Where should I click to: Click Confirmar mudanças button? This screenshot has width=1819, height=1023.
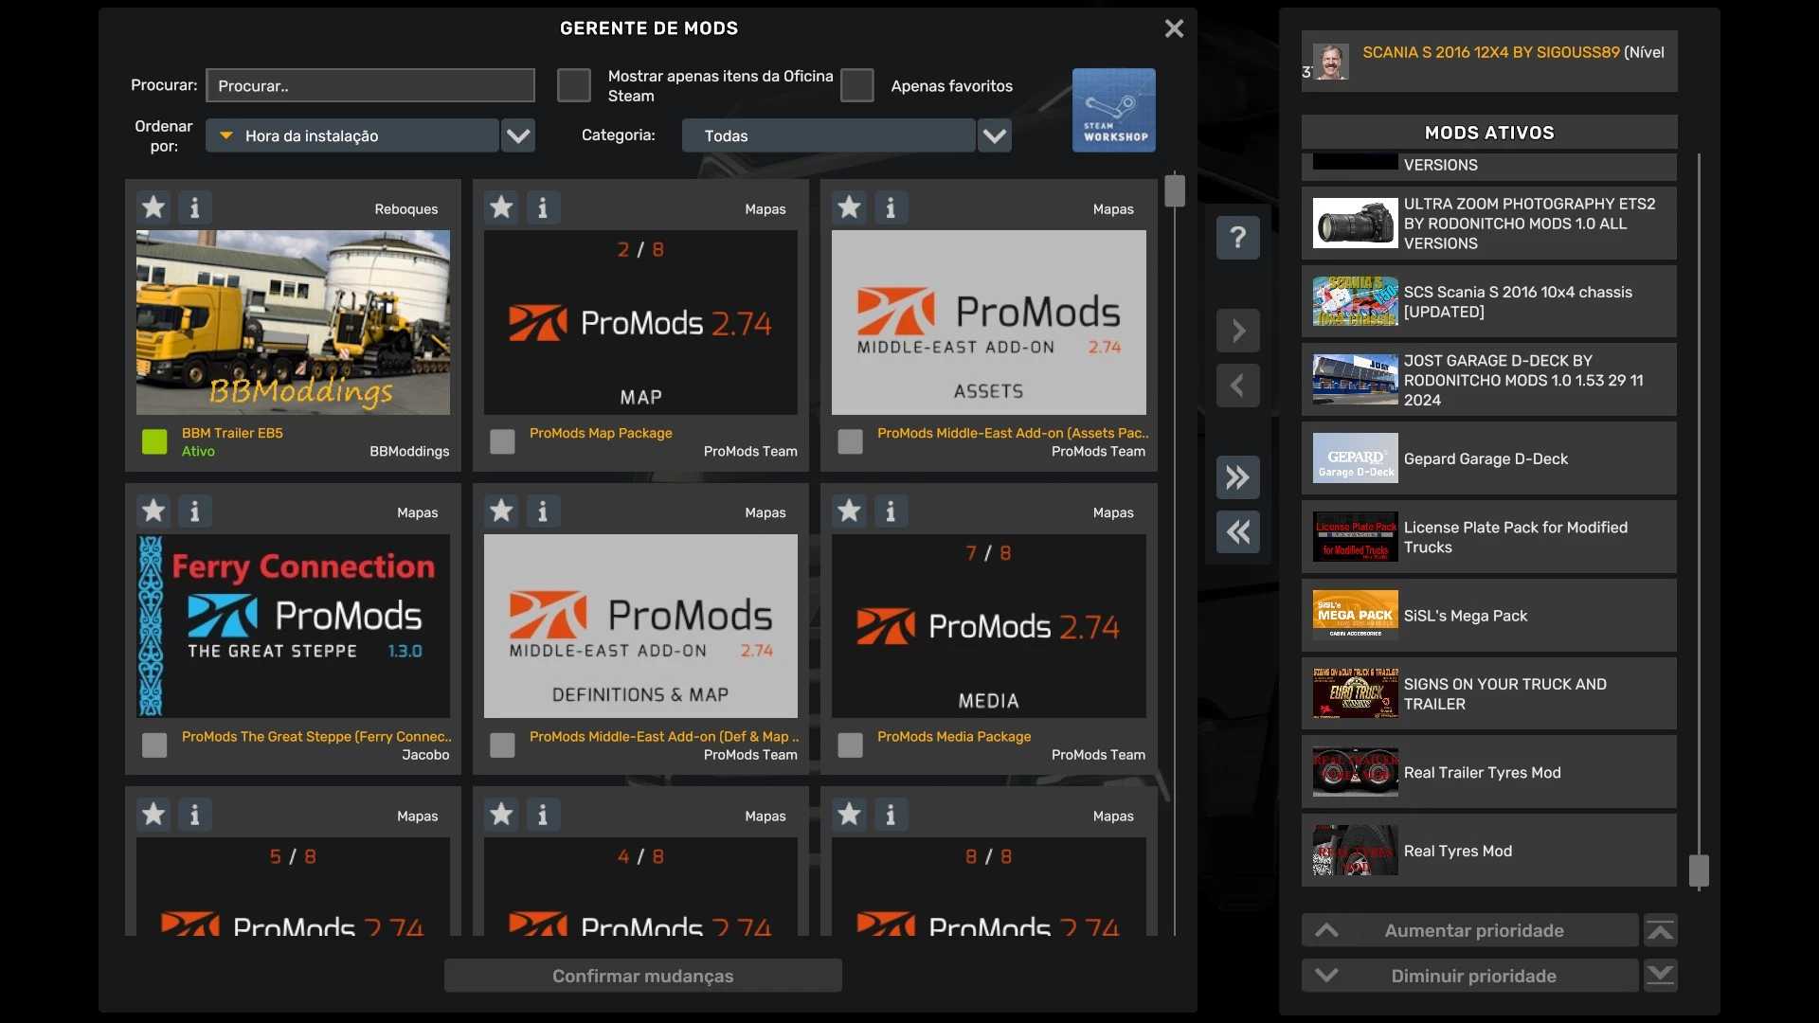pyautogui.click(x=642, y=976)
